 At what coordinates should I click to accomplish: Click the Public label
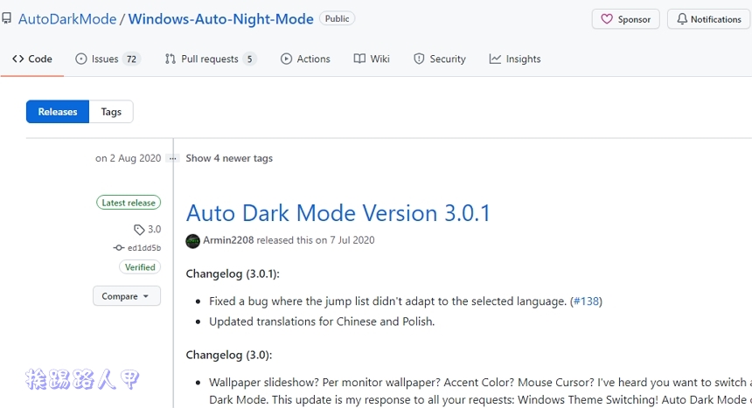(x=338, y=18)
